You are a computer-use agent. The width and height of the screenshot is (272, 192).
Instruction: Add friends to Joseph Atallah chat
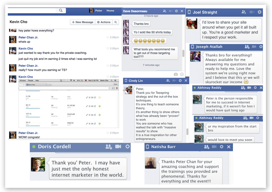tap(247, 47)
